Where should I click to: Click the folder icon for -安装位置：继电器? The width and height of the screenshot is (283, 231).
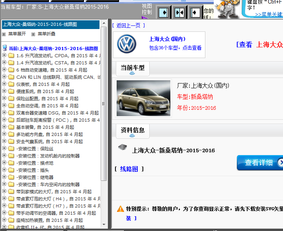point(11,177)
